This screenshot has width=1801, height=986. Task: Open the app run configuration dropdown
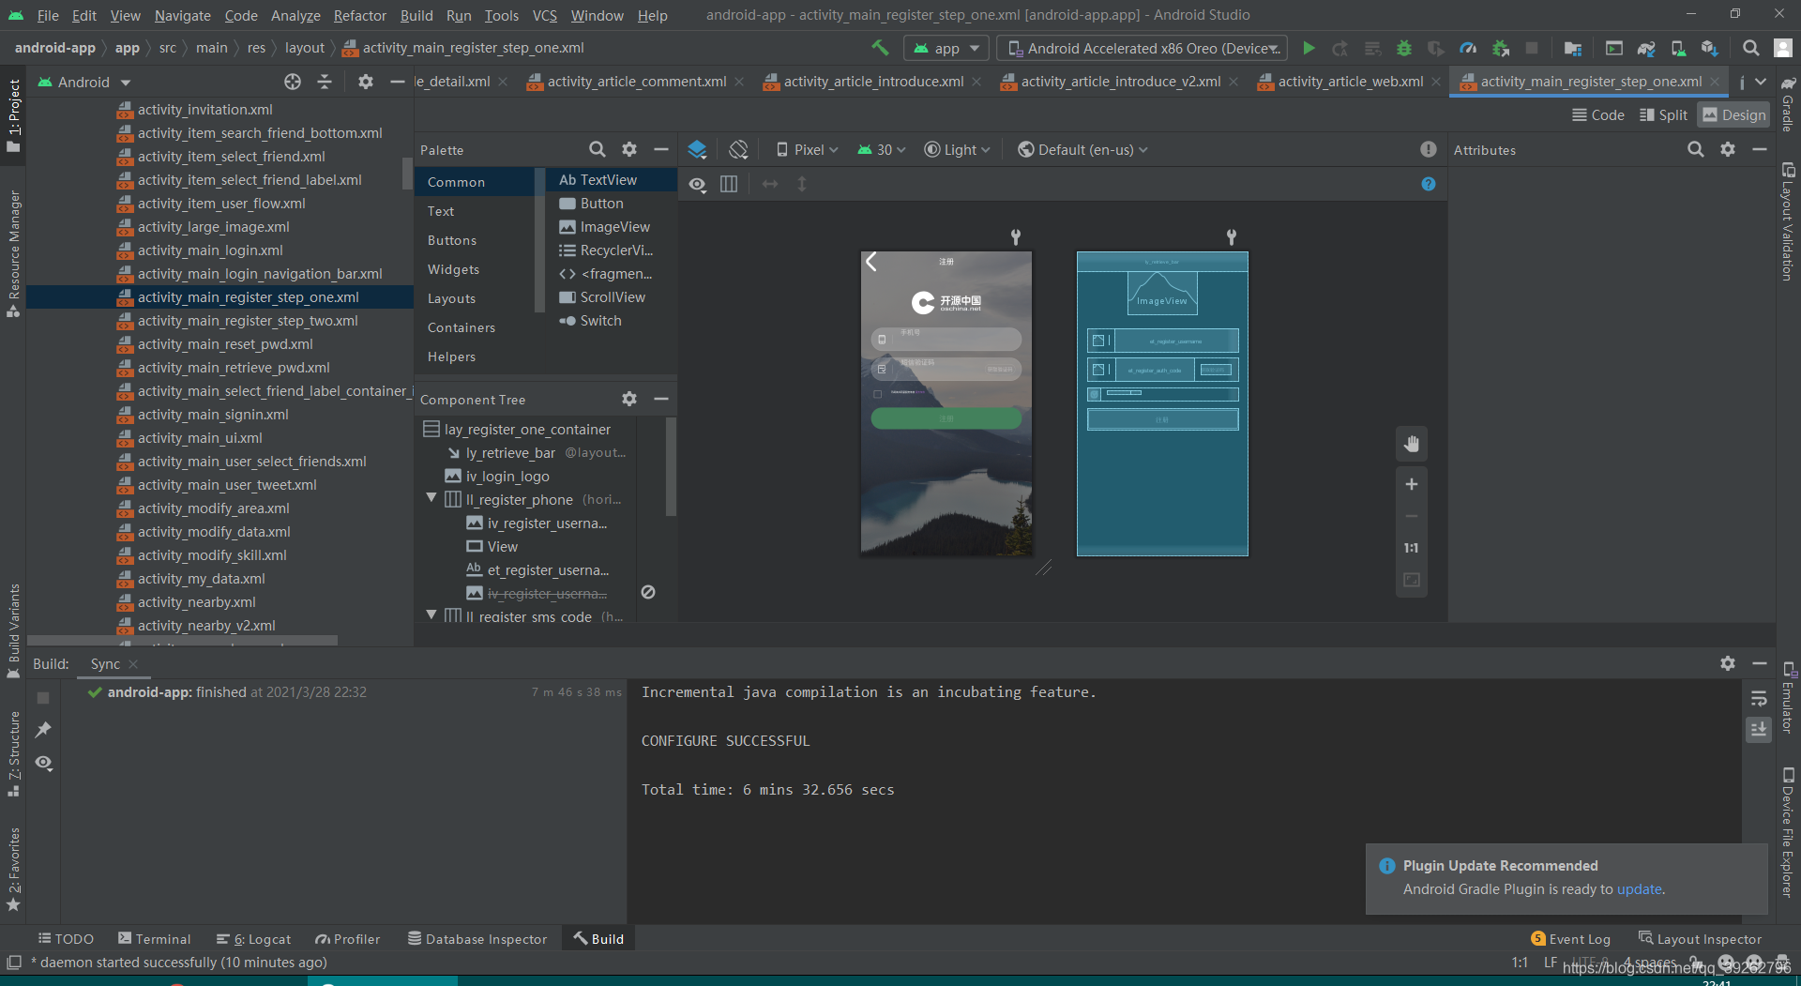(x=946, y=48)
